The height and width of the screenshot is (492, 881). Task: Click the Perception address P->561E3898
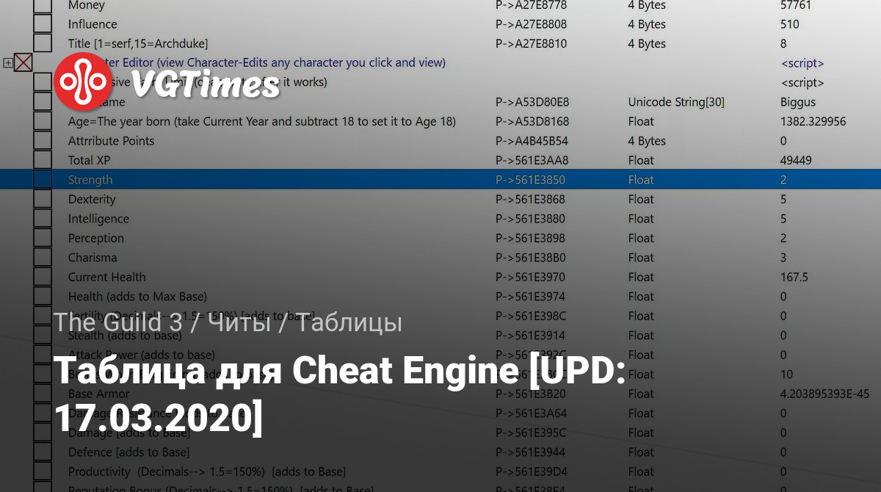532,238
